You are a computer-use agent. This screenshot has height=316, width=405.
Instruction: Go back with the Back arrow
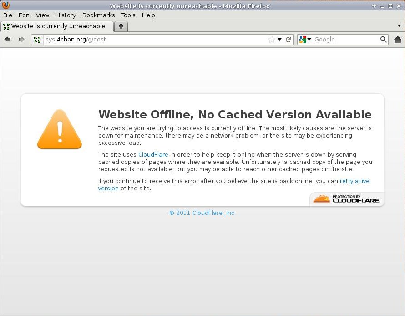(7, 39)
